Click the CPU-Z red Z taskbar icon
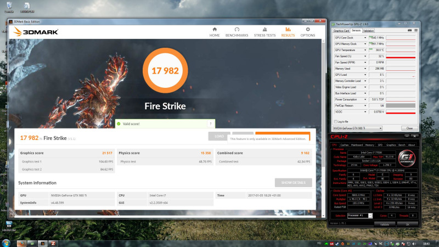The width and height of the screenshot is (439, 247). tap(53, 243)
